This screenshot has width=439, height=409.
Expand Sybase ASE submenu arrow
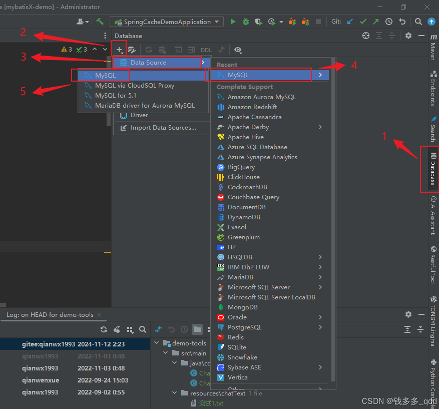click(x=320, y=367)
